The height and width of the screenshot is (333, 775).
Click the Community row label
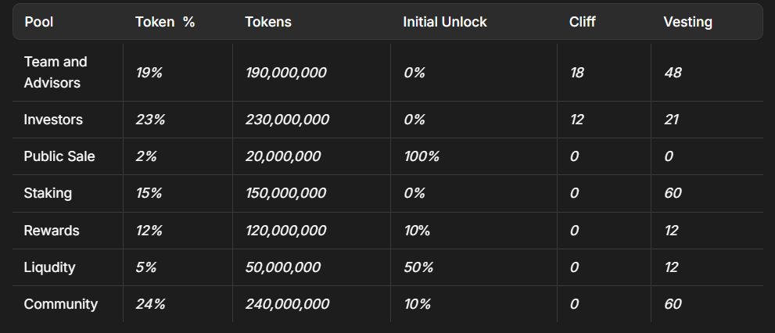(x=61, y=304)
